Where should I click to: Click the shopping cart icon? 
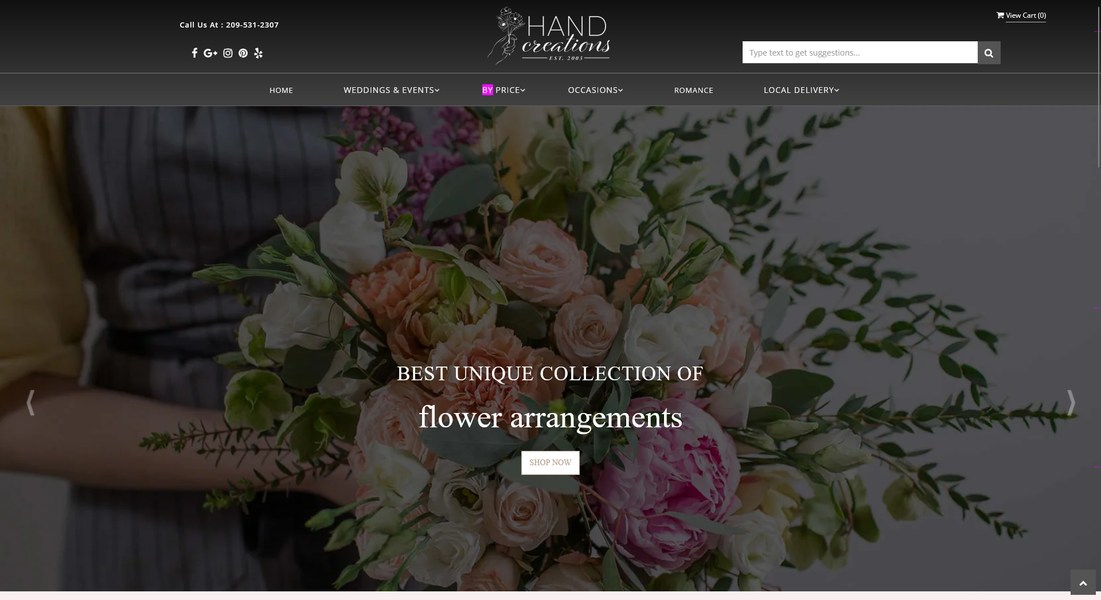[1000, 15]
